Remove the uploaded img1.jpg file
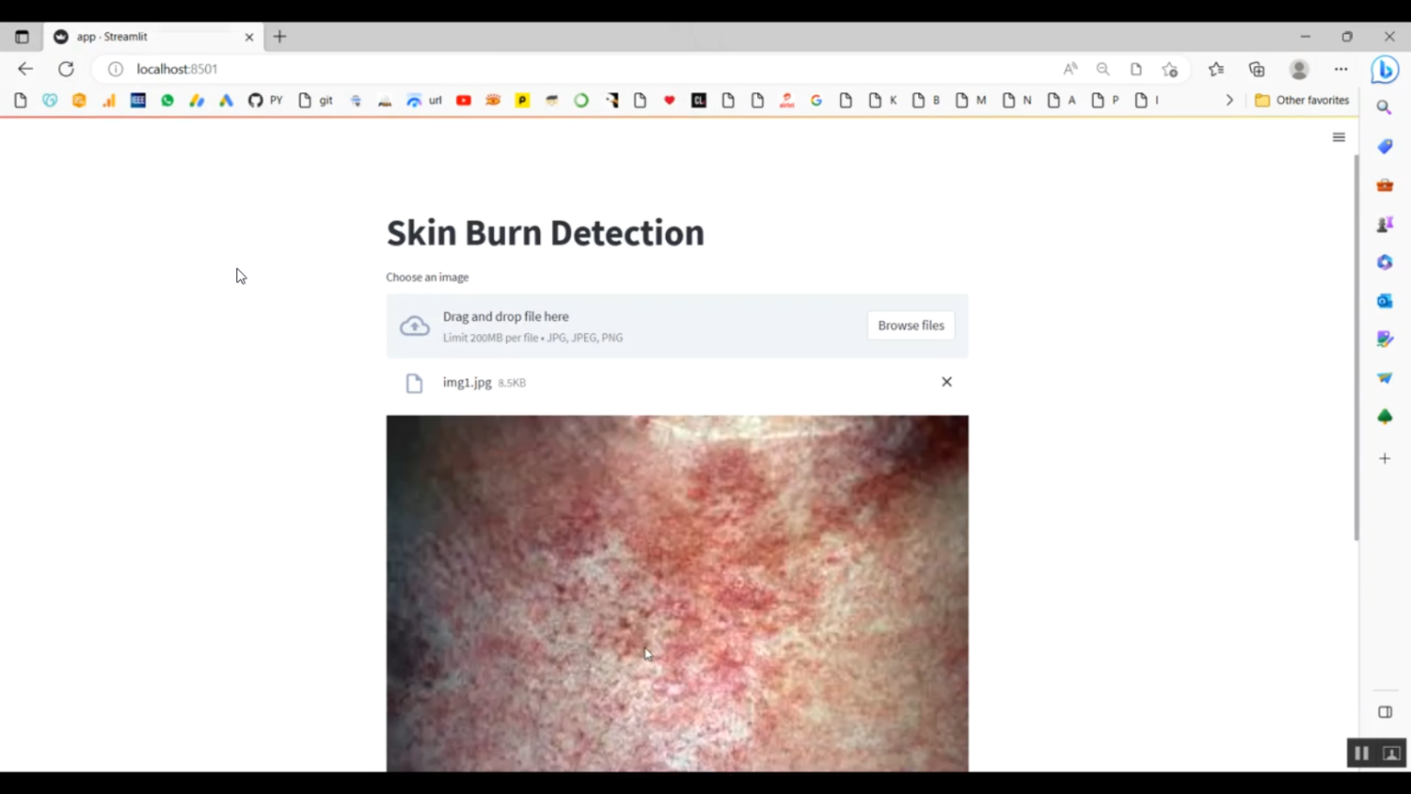Viewport: 1411px width, 794px height. [946, 382]
